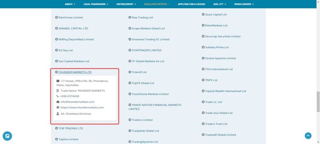The image size is (320, 144).
Task: Click the globe icon beside website URL
Action: (58, 107)
